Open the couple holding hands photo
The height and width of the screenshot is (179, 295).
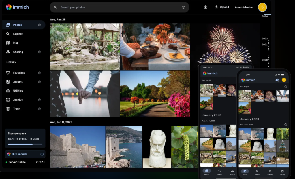pyautogui.click(x=85, y=94)
